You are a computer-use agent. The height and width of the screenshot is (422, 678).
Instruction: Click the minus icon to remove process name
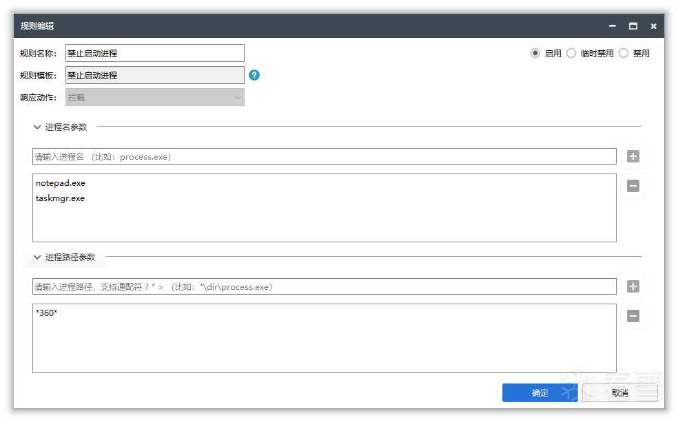[633, 186]
